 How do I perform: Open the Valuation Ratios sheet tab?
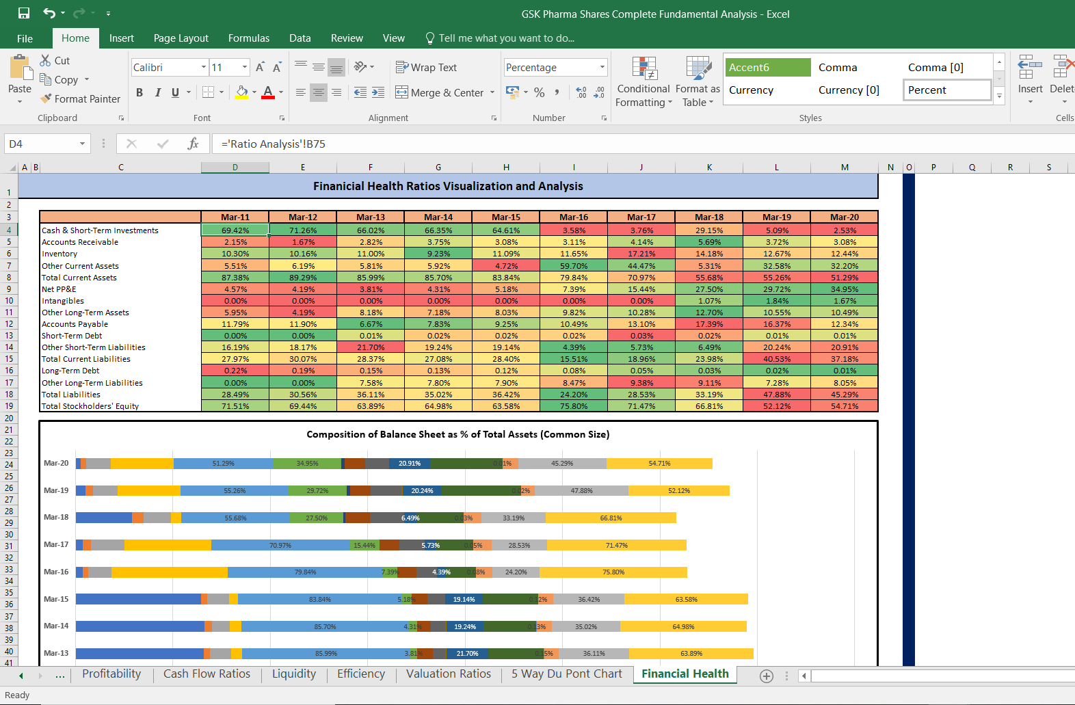pyautogui.click(x=449, y=674)
